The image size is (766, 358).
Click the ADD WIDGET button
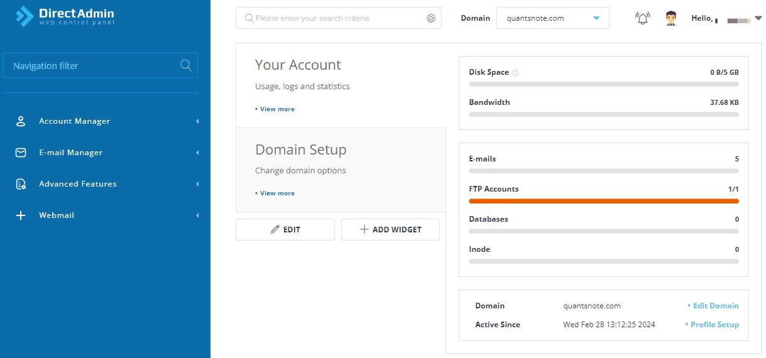(x=390, y=230)
